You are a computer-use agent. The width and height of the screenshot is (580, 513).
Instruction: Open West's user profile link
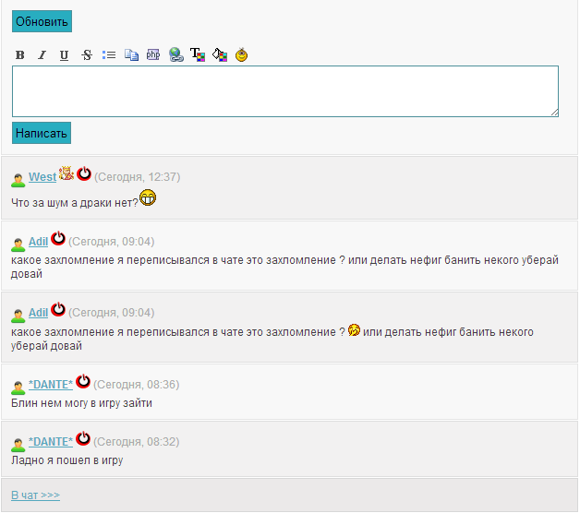click(42, 177)
